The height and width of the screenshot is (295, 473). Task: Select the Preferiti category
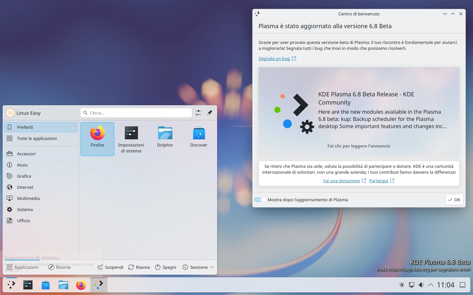coord(41,127)
